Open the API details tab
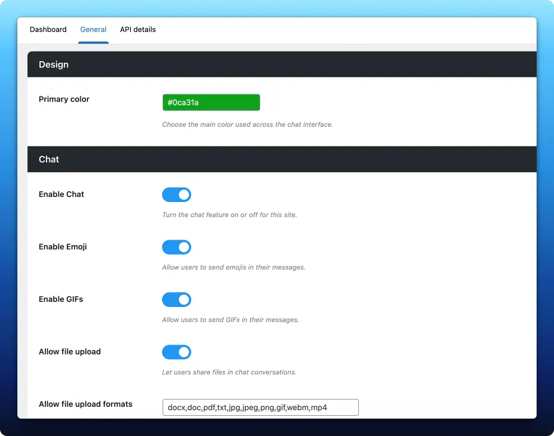The image size is (554, 436). (x=137, y=29)
